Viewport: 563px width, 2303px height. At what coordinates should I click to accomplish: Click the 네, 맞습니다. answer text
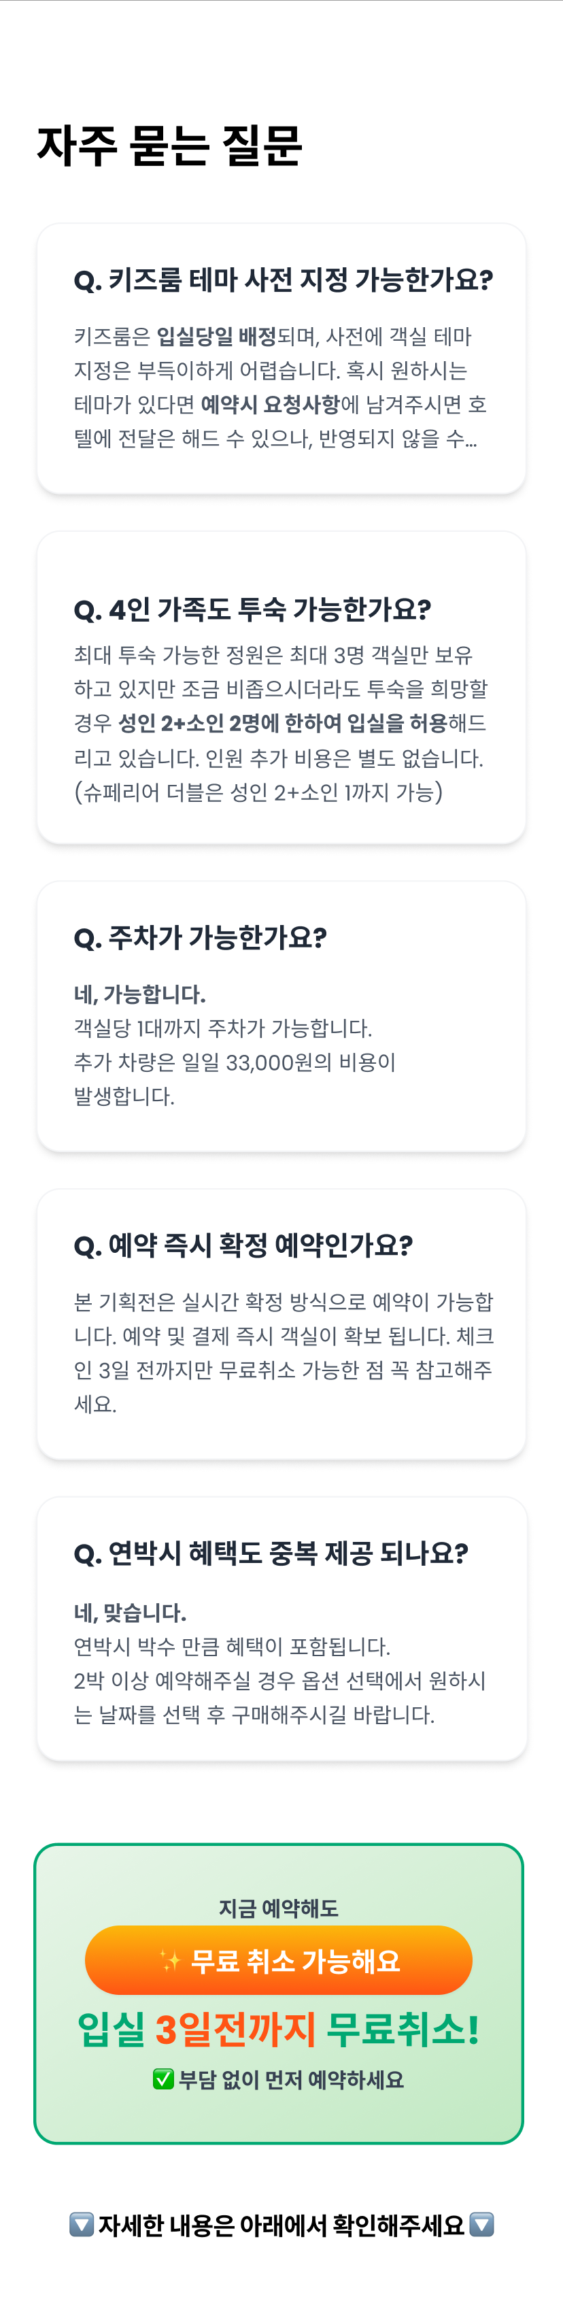pos(130,1613)
